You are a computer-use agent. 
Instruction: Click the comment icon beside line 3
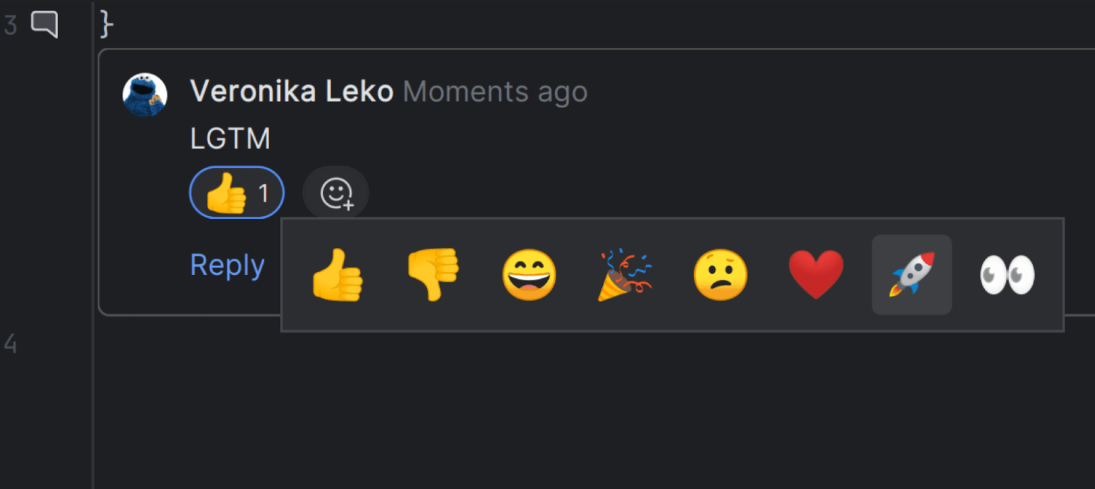pos(45,25)
